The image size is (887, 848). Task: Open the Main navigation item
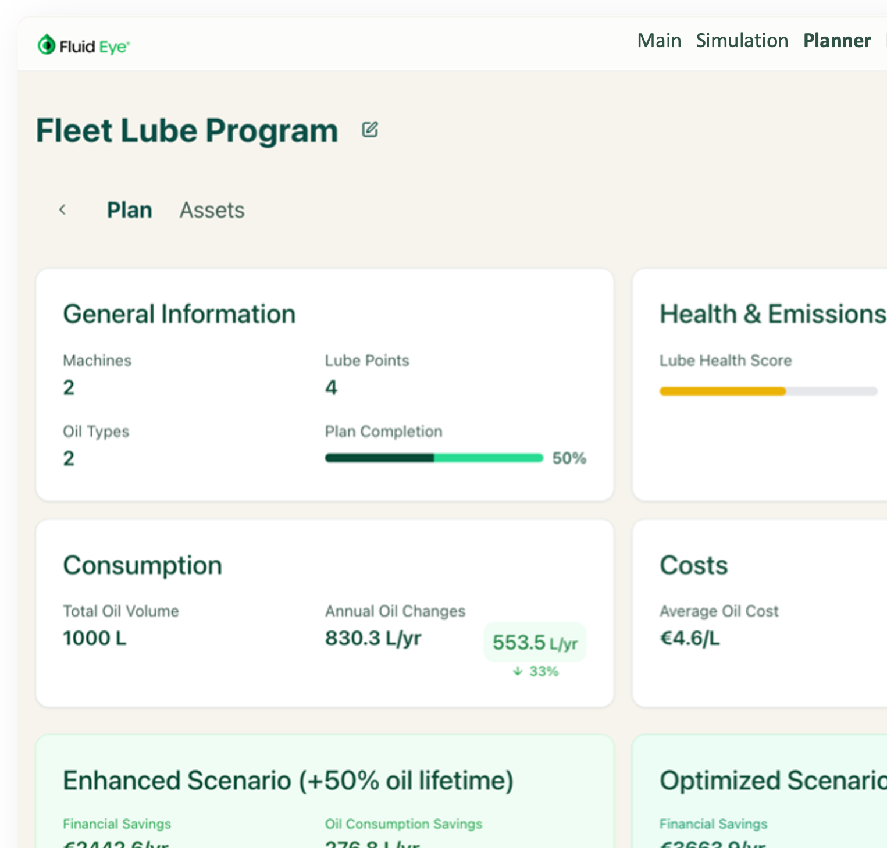659,41
